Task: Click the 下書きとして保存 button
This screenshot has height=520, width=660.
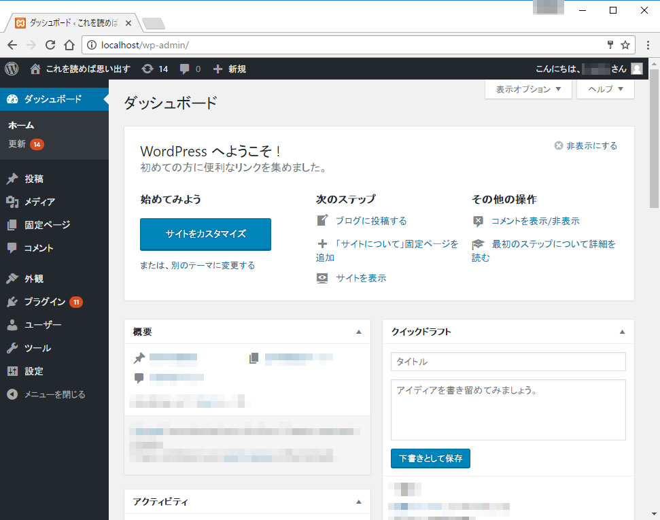Action: click(x=430, y=459)
